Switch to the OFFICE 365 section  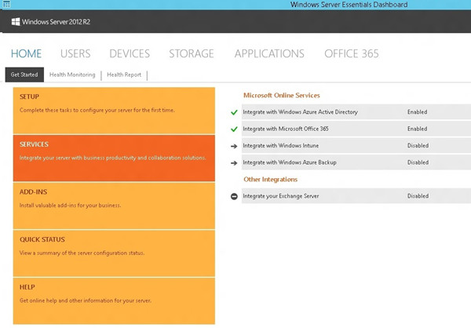[352, 54]
